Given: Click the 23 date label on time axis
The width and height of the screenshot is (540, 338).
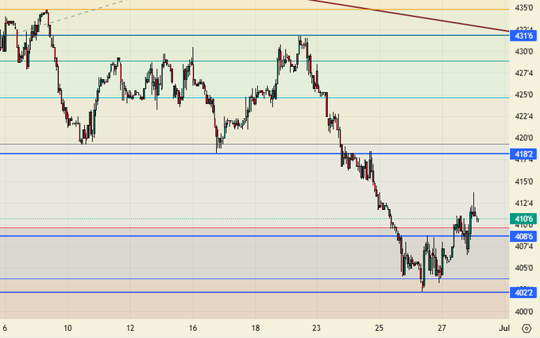Looking at the screenshot, I should click(316, 328).
